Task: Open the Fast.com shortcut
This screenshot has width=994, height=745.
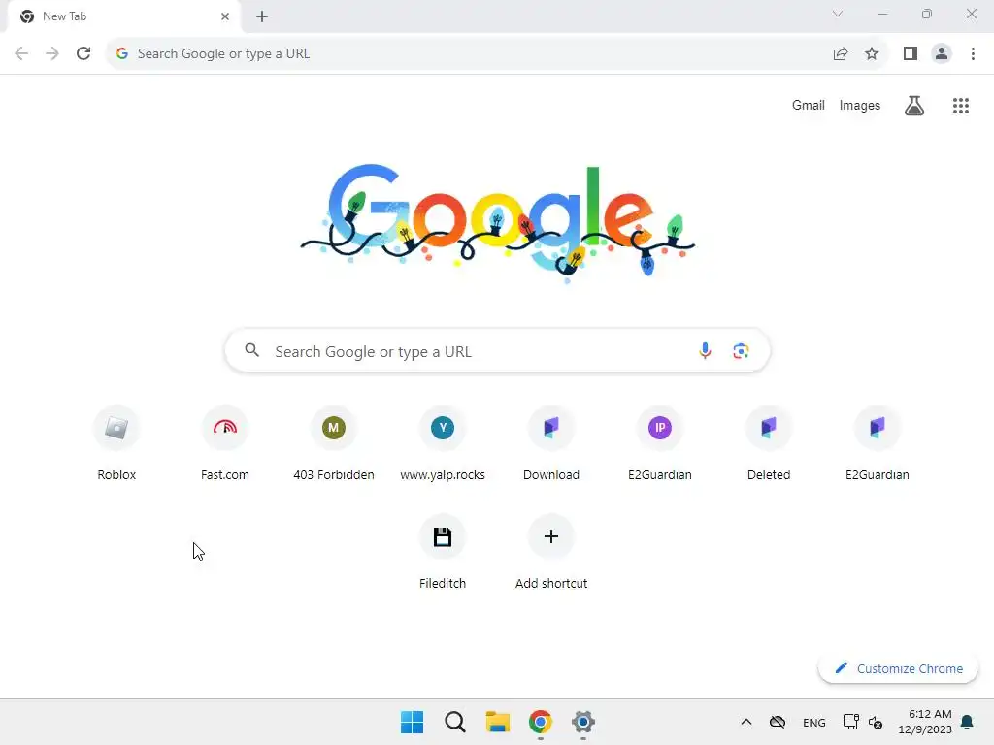Action: tap(225, 443)
